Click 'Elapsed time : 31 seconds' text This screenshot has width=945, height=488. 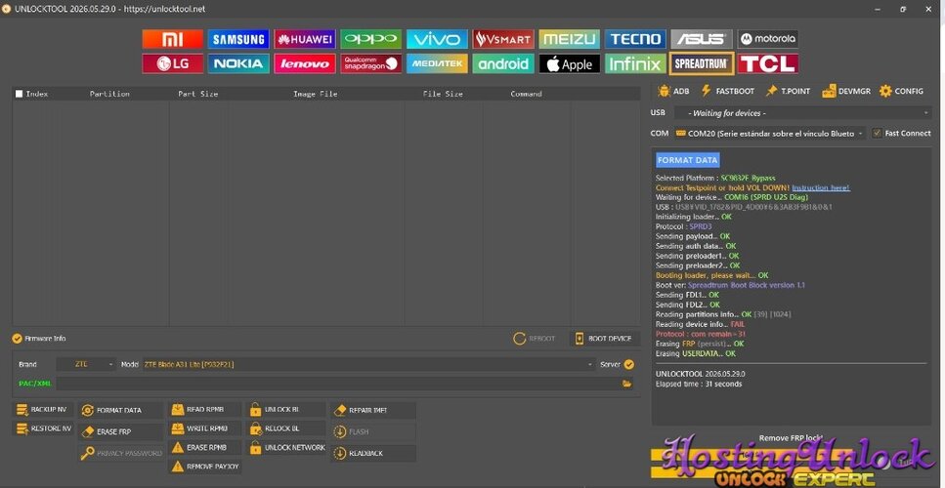point(699,384)
